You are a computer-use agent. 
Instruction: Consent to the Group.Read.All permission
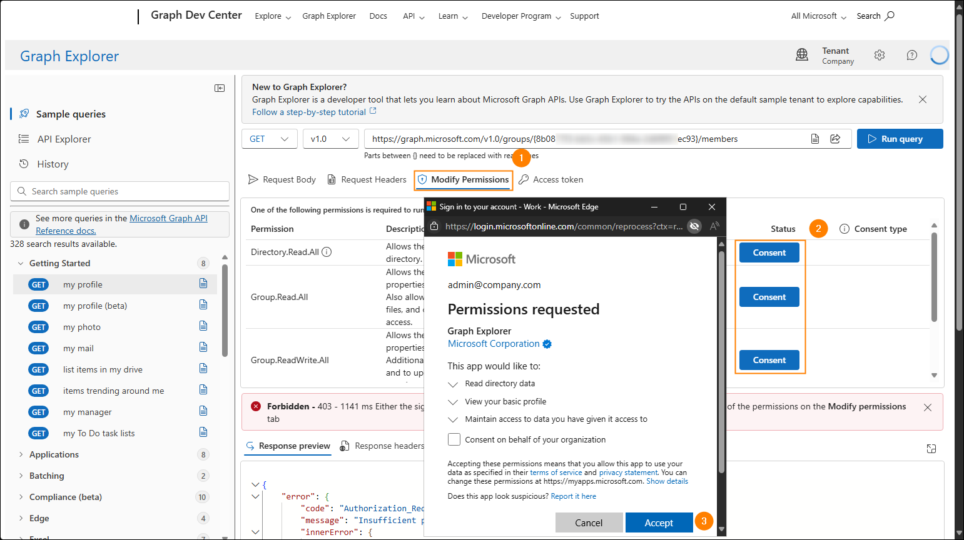tap(769, 297)
